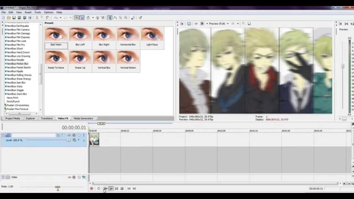Click the Go to Start transport button
354x199 pixels.
click(129, 188)
